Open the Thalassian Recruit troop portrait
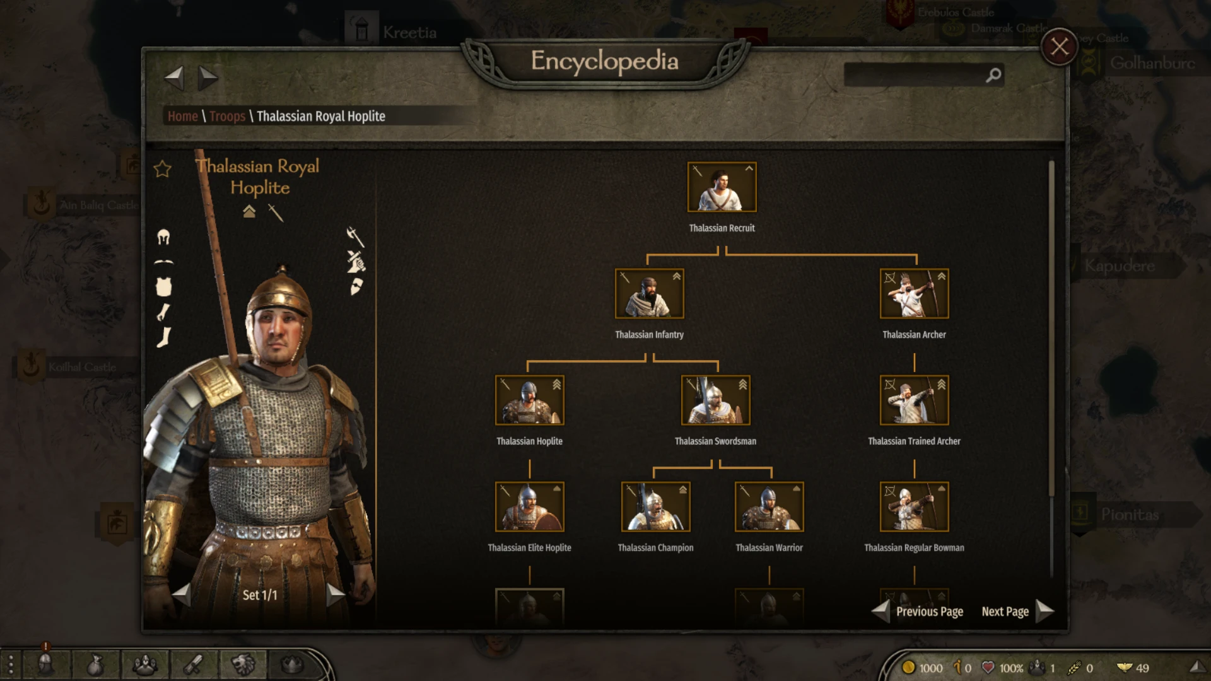The height and width of the screenshot is (681, 1211). tap(722, 187)
